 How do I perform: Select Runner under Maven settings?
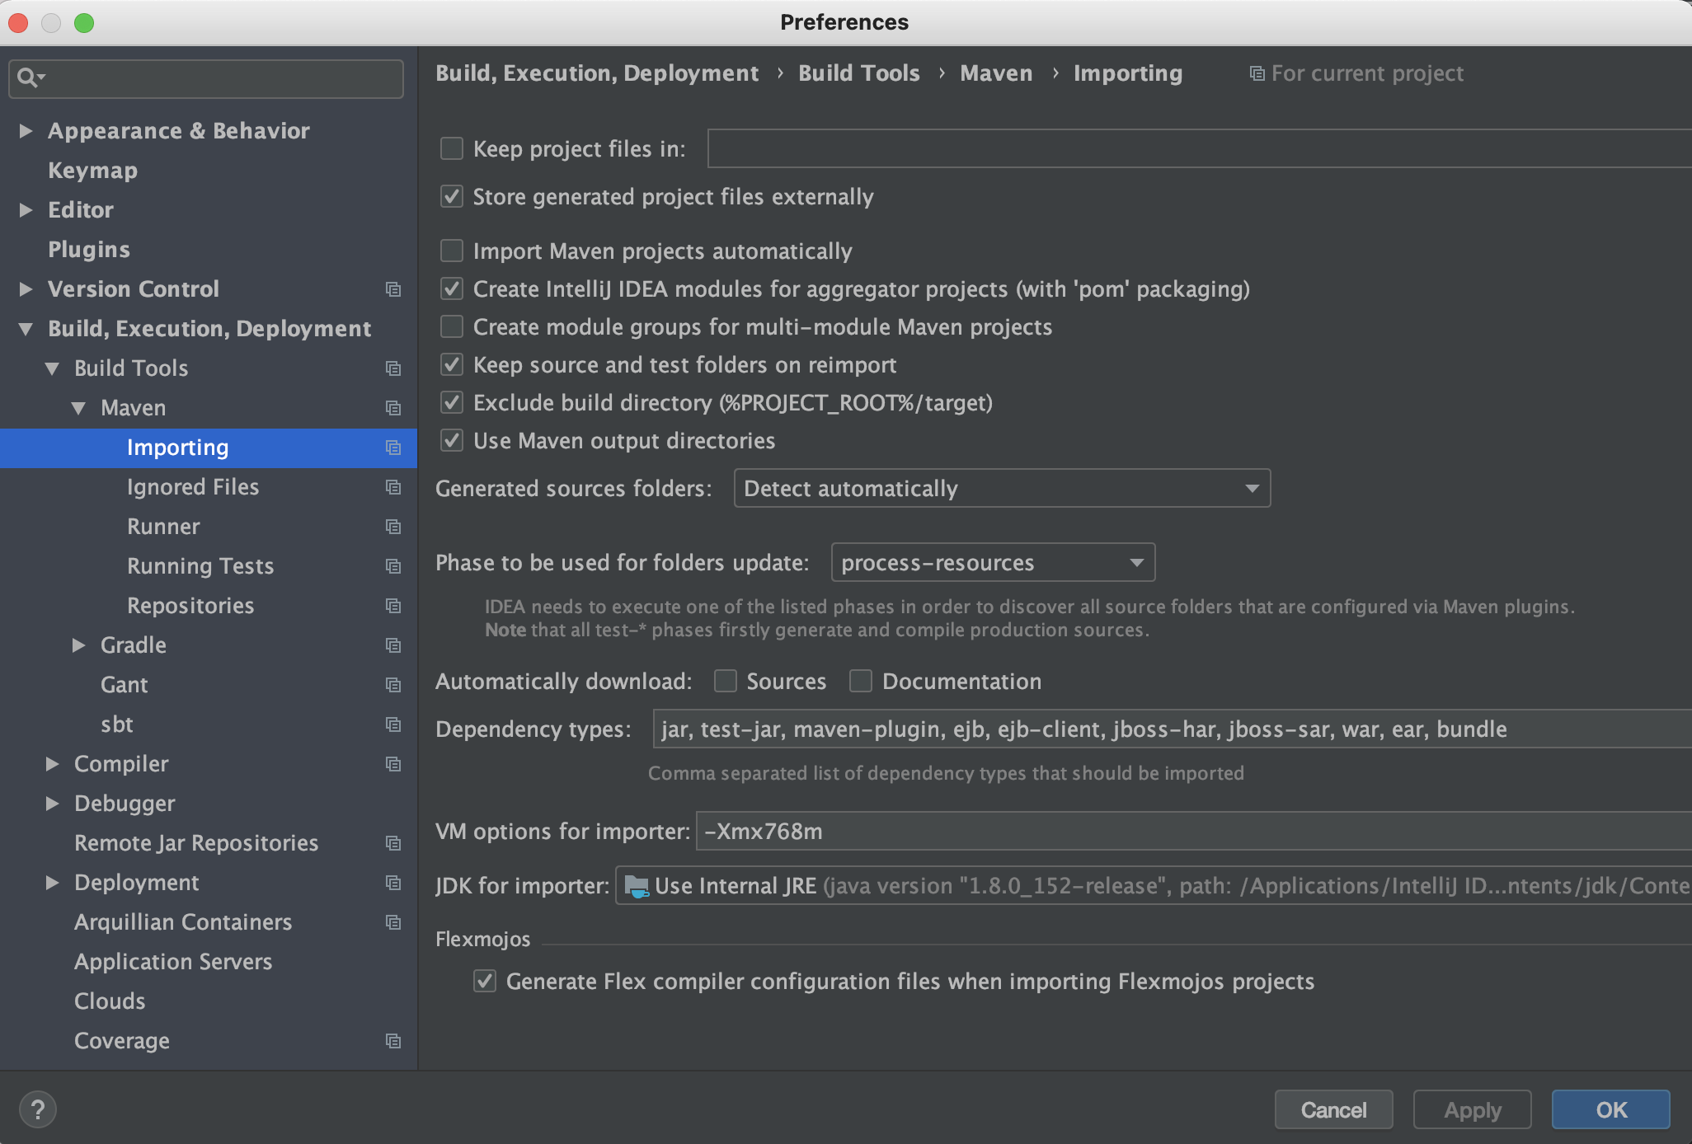click(x=163, y=527)
